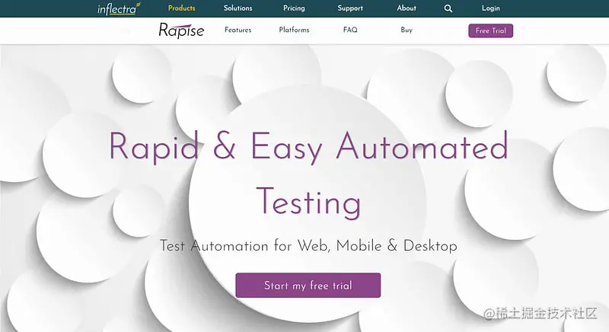609x332 pixels.
Task: Open the Solutions menu
Action: pyautogui.click(x=238, y=8)
